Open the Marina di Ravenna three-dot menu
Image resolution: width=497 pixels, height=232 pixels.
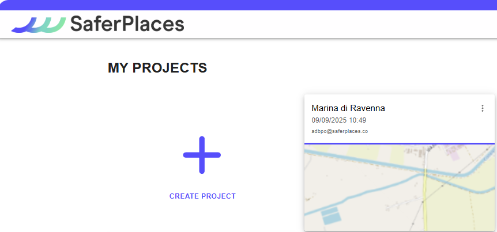[483, 108]
